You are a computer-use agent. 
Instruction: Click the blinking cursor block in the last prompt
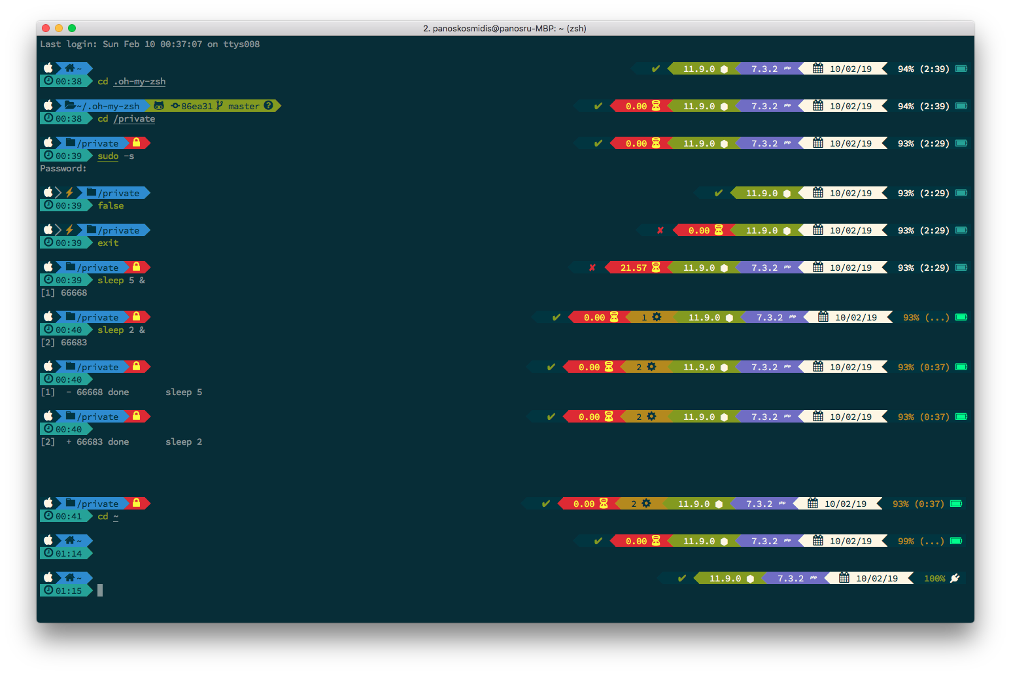99,590
